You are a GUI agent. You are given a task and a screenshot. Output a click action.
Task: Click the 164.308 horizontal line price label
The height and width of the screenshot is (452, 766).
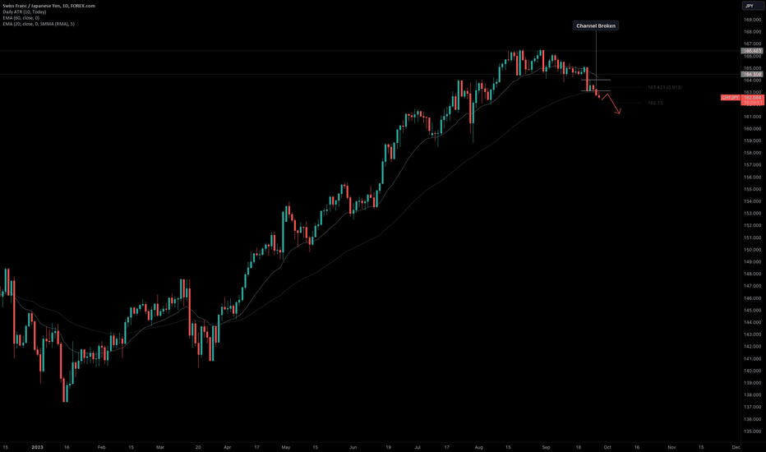(x=752, y=74)
